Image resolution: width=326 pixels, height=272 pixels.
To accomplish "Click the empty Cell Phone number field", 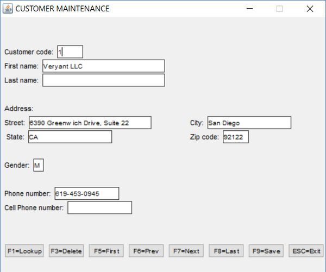I will [99, 207].
